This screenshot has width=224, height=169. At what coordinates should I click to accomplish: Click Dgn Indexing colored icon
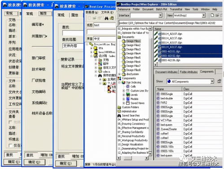(123, 82)
